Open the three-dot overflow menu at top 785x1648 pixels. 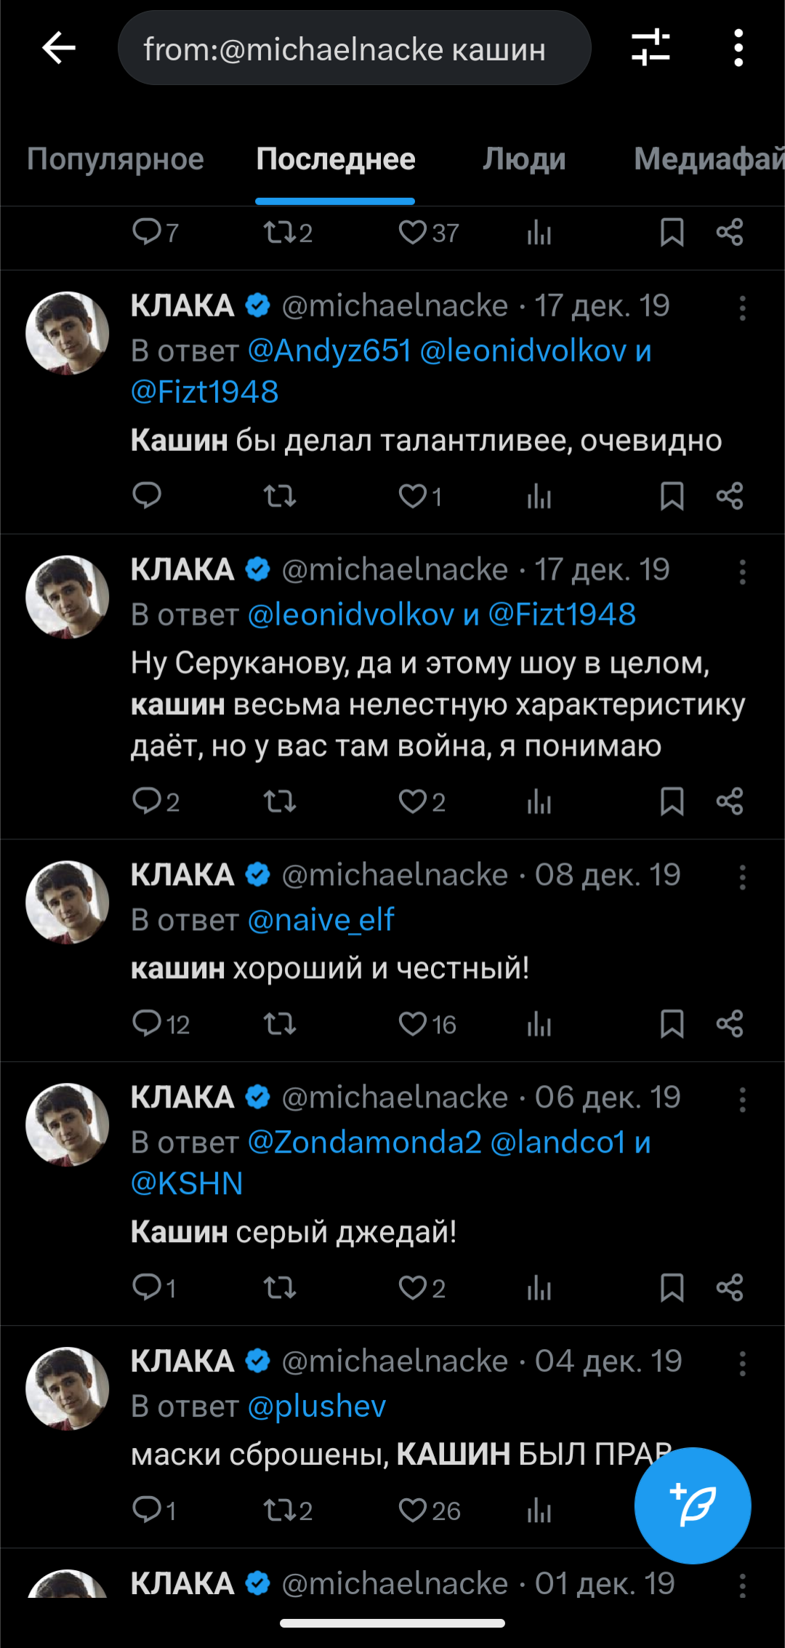click(738, 48)
